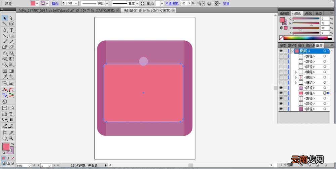Open the stroke weight dropdown
Viewport: 336px width, 169px height.
click(77, 3)
